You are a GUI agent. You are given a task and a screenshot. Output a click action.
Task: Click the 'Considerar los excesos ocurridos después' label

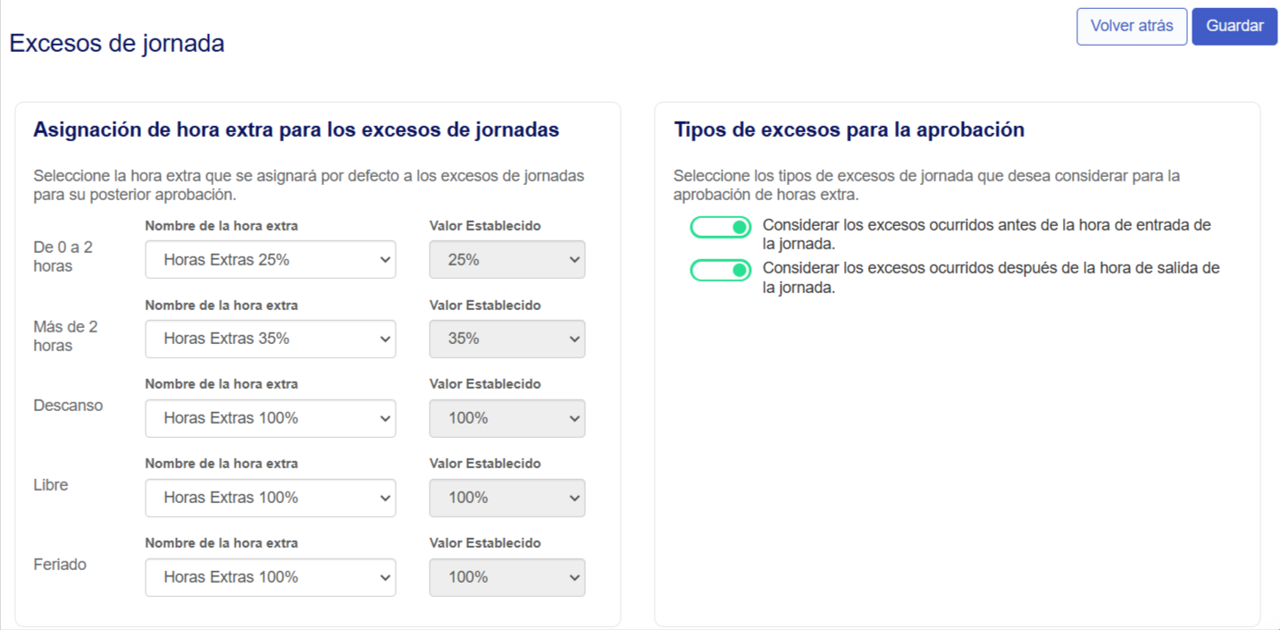pyautogui.click(x=991, y=277)
